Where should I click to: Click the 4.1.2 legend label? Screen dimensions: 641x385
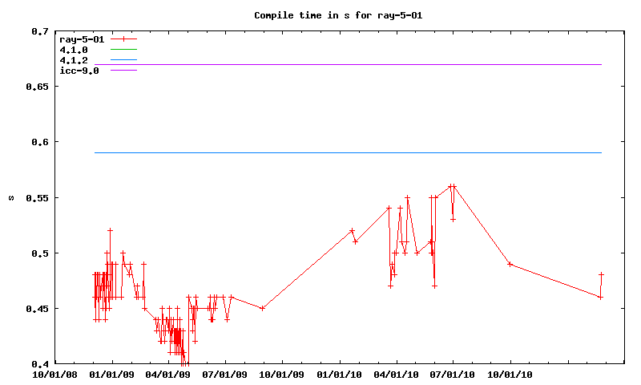[x=74, y=60]
